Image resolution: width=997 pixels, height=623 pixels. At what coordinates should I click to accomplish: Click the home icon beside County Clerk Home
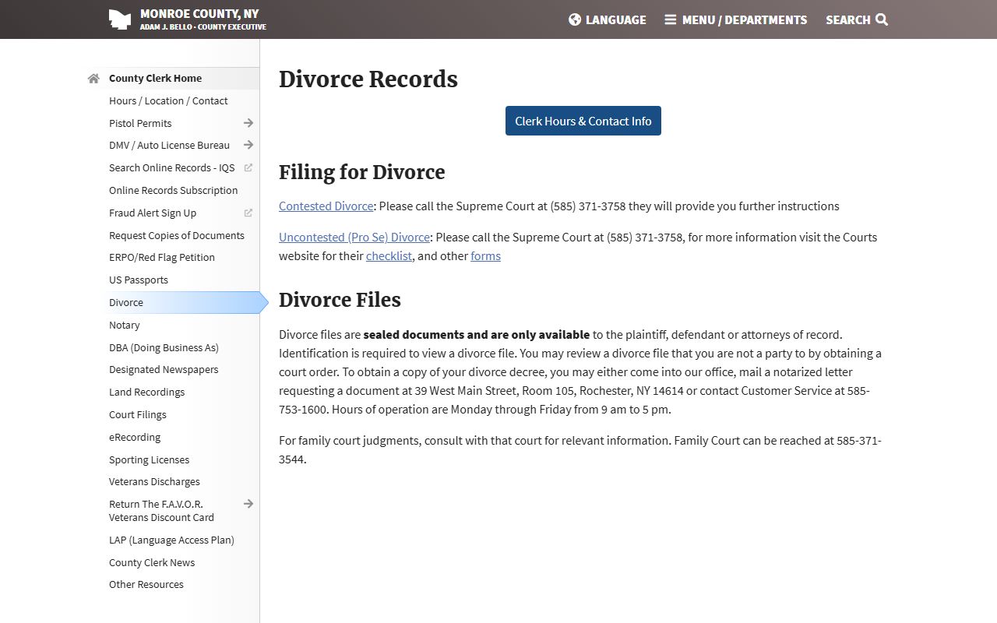93,79
